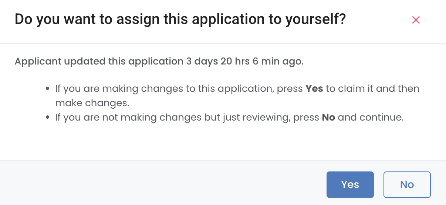Click the first bullet point dot
Screen dimensions: 446x205
click(x=47, y=89)
